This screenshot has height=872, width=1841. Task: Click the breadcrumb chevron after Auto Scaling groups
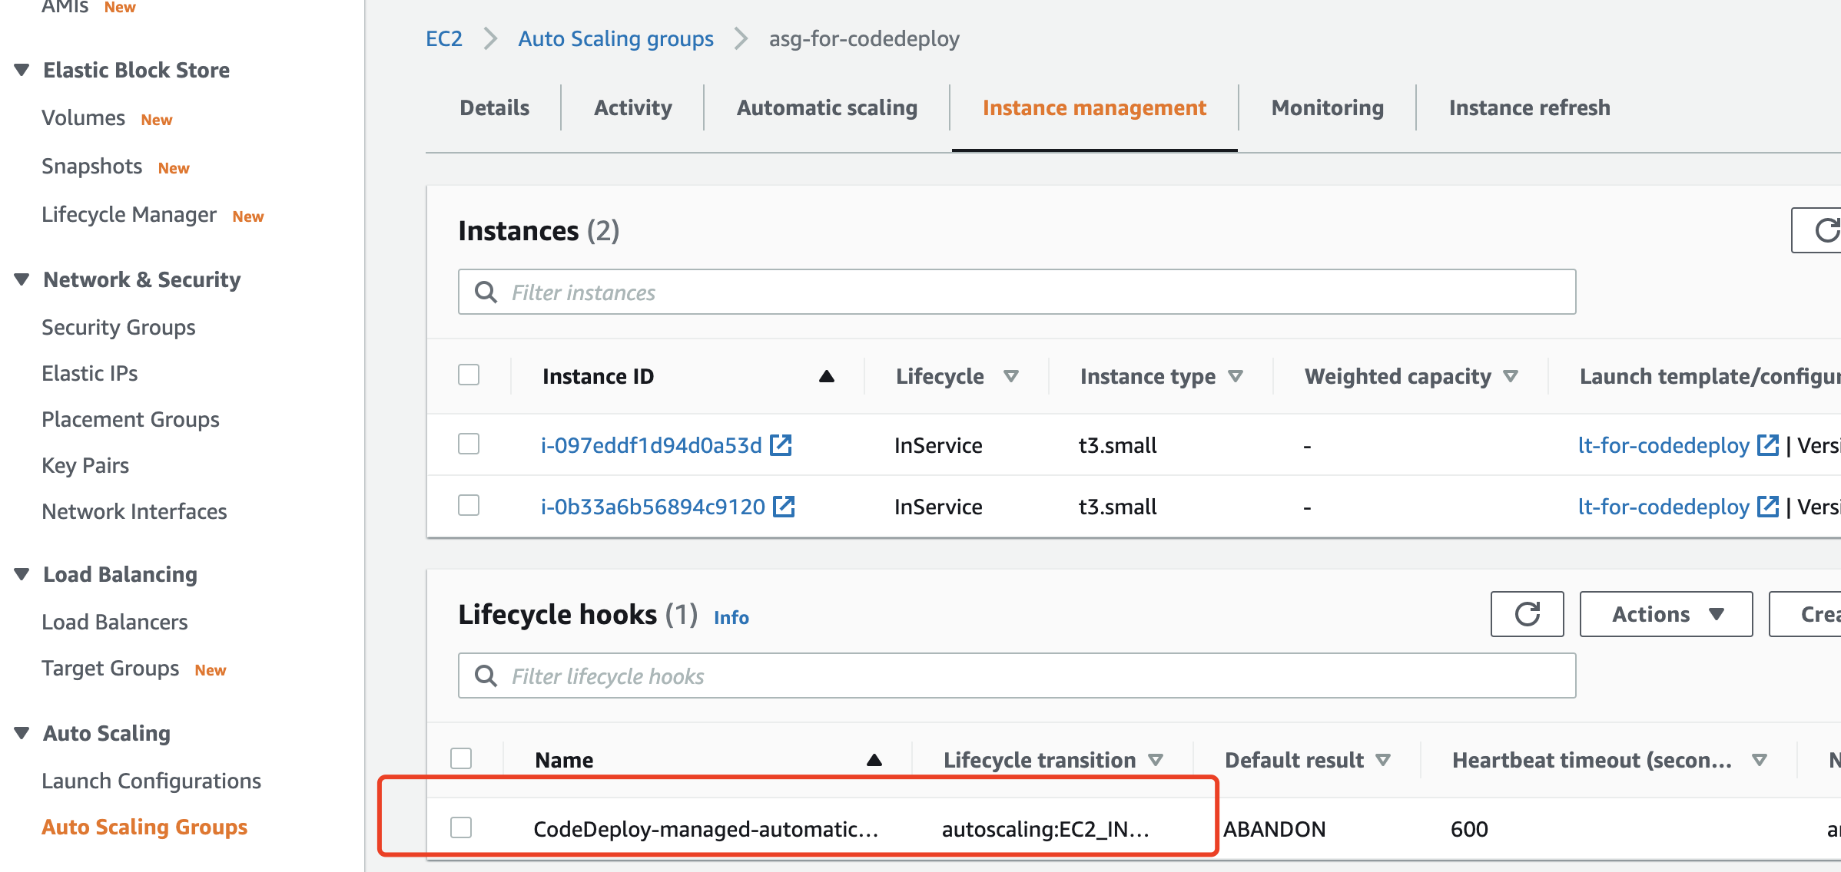[x=741, y=38]
